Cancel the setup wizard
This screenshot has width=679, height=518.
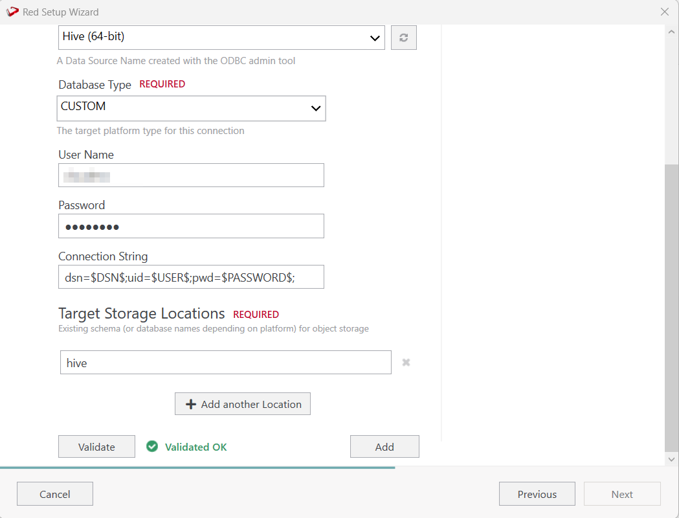click(x=55, y=494)
